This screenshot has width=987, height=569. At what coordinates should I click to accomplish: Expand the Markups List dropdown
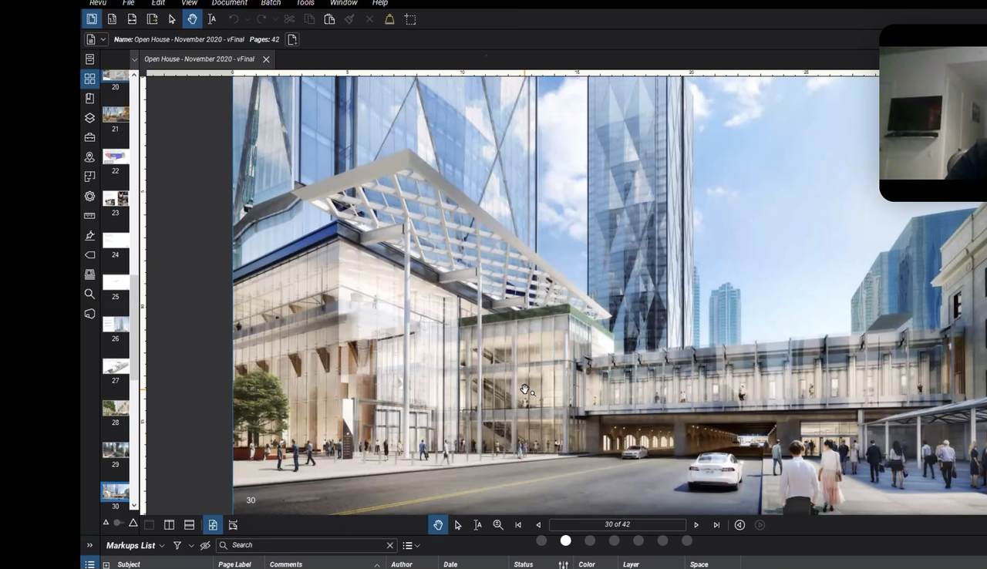[x=162, y=546]
